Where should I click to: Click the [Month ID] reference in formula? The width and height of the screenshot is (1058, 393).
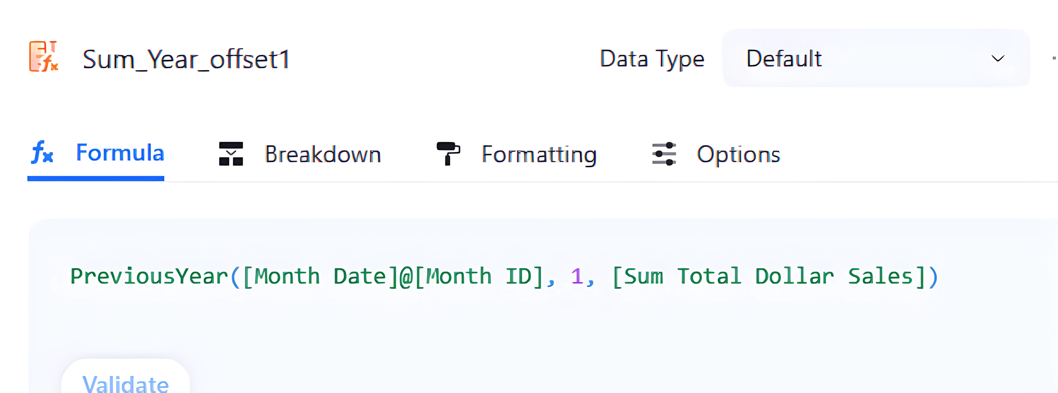tap(479, 276)
